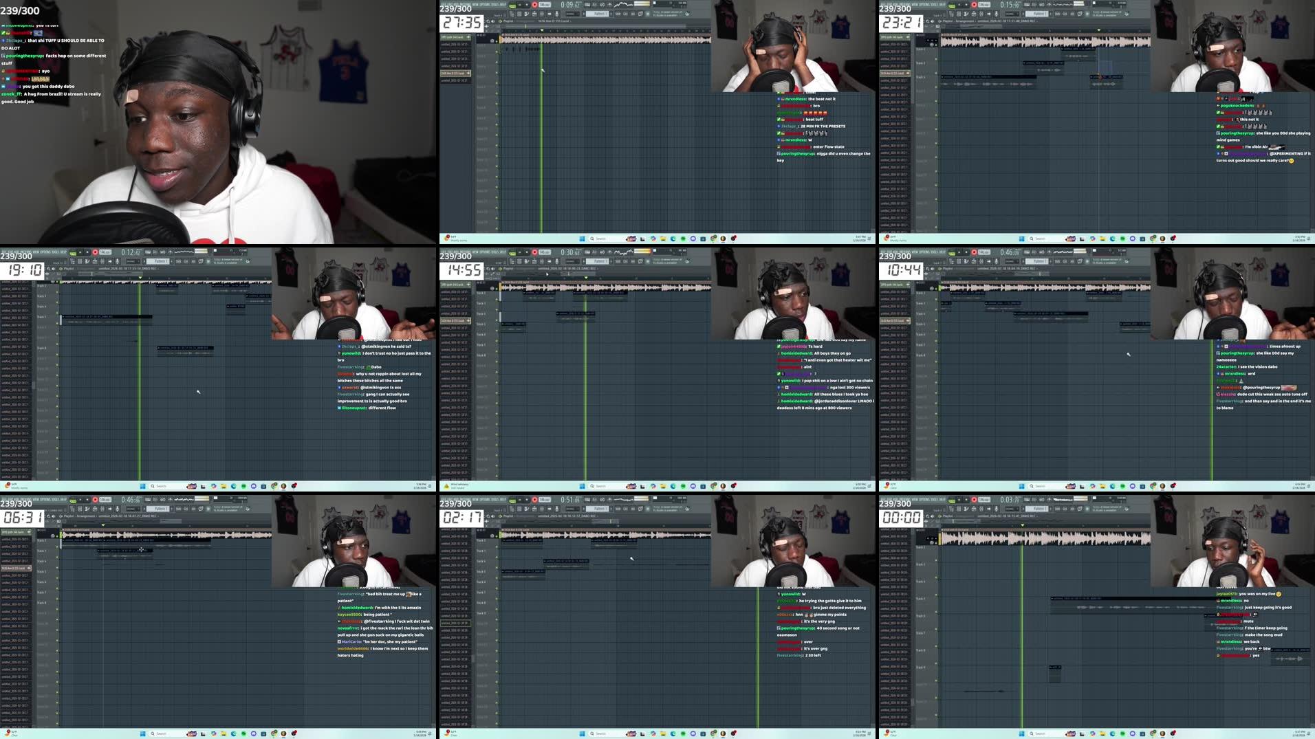The width and height of the screenshot is (1315, 739).
Task: Switch from Pattern to Song mode
Action: click(x=512, y=4)
